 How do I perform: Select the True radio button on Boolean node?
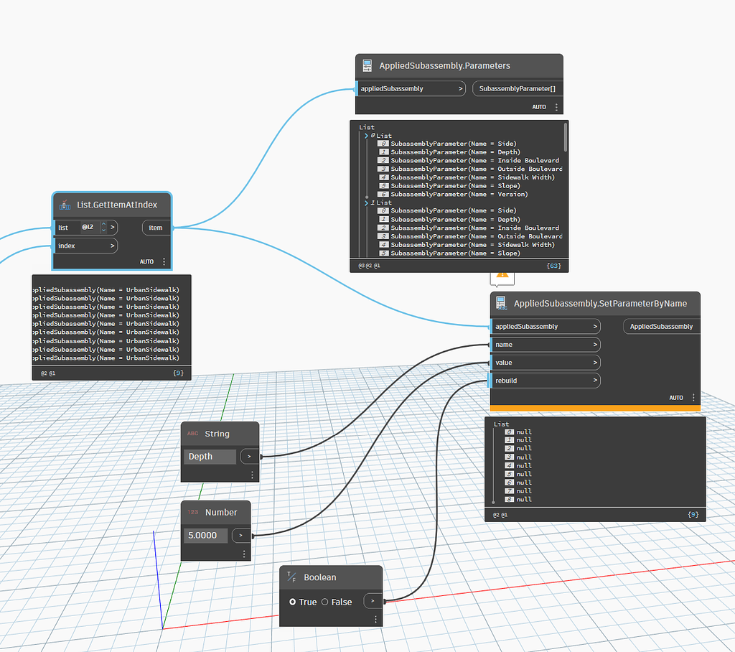pyautogui.click(x=294, y=602)
